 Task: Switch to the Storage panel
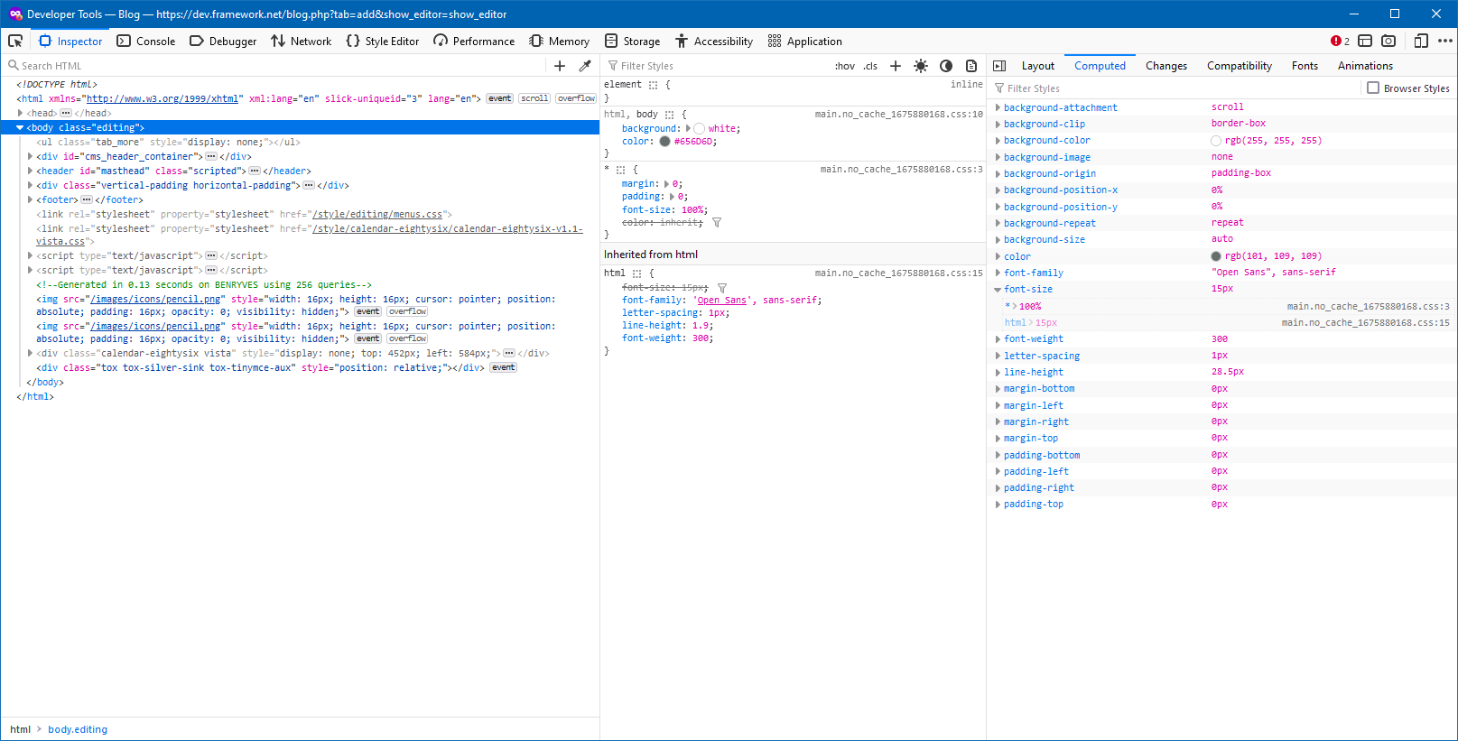(x=632, y=41)
